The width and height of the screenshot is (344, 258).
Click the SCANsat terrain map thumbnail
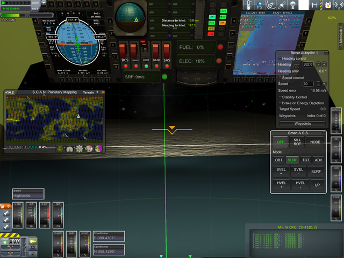click(54, 119)
